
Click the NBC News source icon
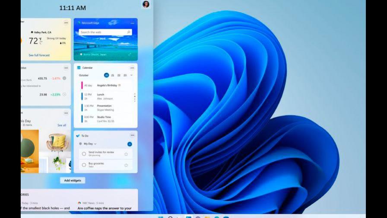[x=79, y=203]
